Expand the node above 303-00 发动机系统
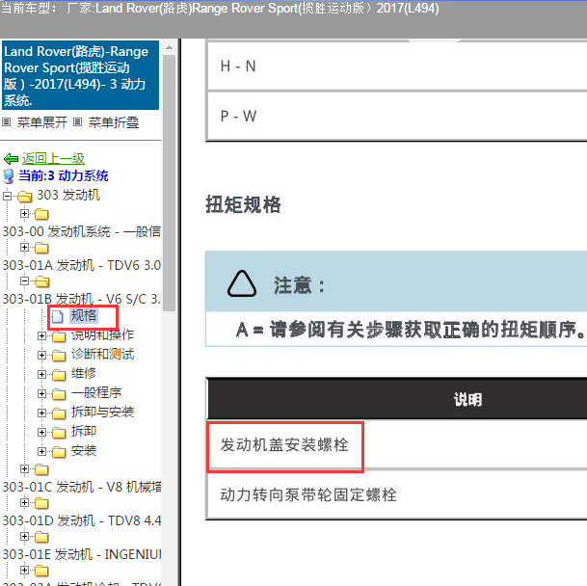587x586 pixels. tap(24, 213)
